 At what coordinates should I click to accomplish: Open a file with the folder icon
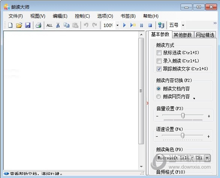[x=19, y=25]
